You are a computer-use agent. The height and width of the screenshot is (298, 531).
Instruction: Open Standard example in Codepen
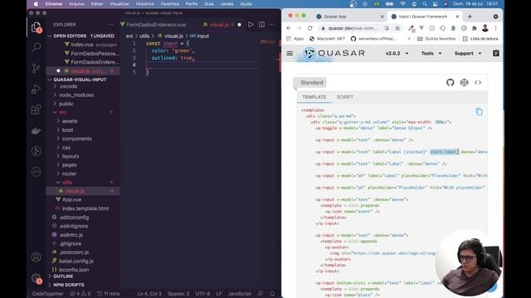coord(464,83)
